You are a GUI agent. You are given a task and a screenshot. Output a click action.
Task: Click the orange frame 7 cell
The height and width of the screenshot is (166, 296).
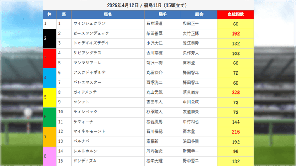coord(50,137)
